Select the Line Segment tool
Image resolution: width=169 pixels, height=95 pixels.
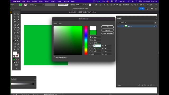pyautogui.click(x=18, y=22)
